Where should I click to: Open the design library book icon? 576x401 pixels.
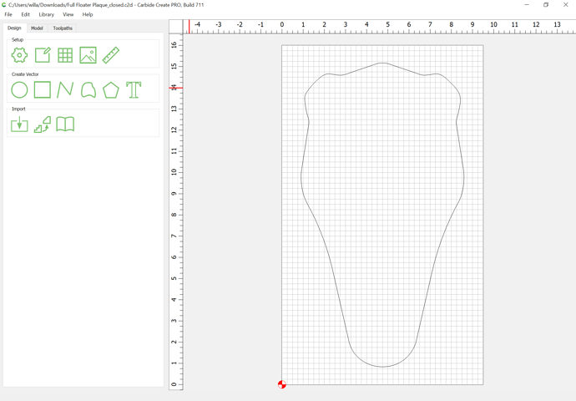[x=65, y=124]
